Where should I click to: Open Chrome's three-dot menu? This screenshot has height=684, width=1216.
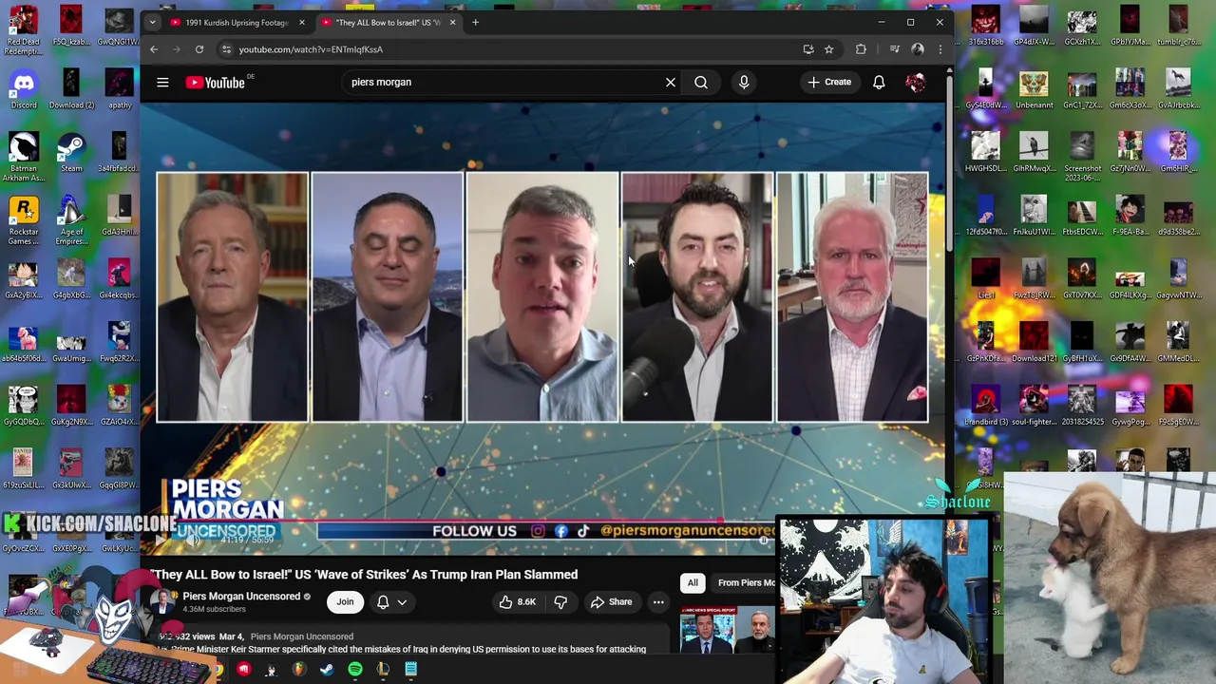[x=940, y=49]
